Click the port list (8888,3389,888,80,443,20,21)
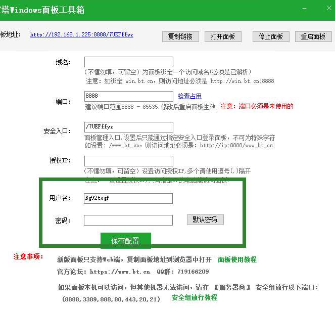Viewport: 335px width, 309px height. (111, 299)
